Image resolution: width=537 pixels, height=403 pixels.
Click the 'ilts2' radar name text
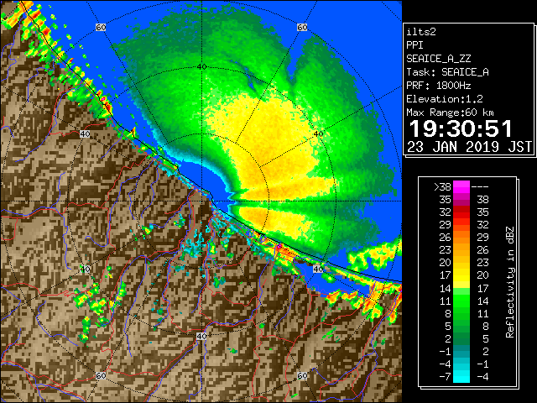click(421, 32)
